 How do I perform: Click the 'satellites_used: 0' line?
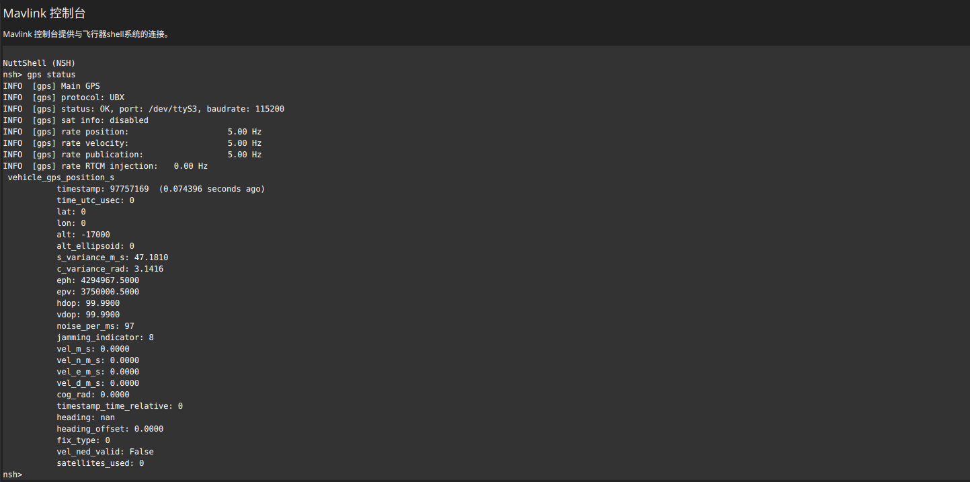click(x=100, y=463)
